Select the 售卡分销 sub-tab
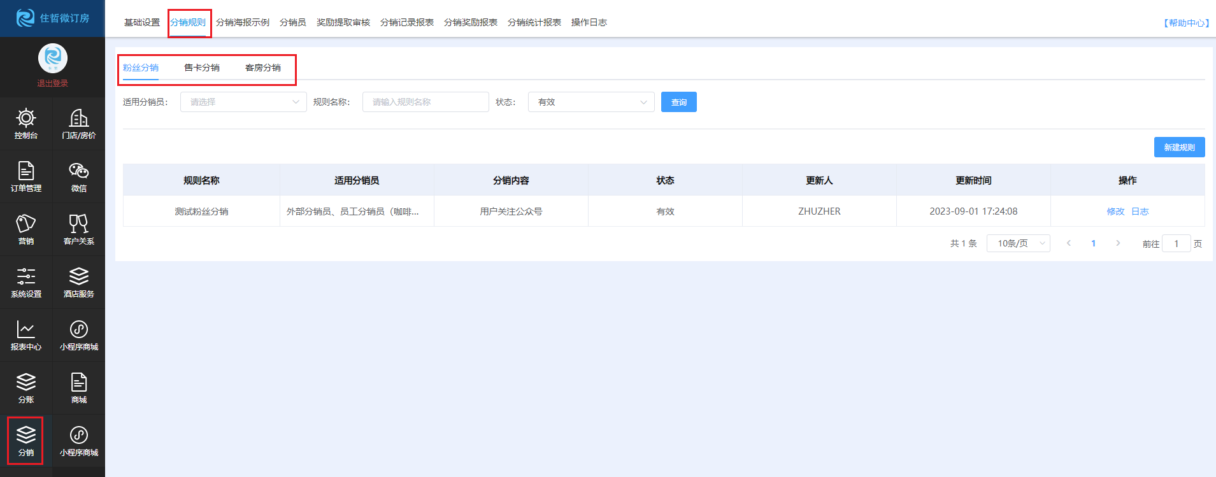This screenshot has height=477, width=1216. click(202, 68)
